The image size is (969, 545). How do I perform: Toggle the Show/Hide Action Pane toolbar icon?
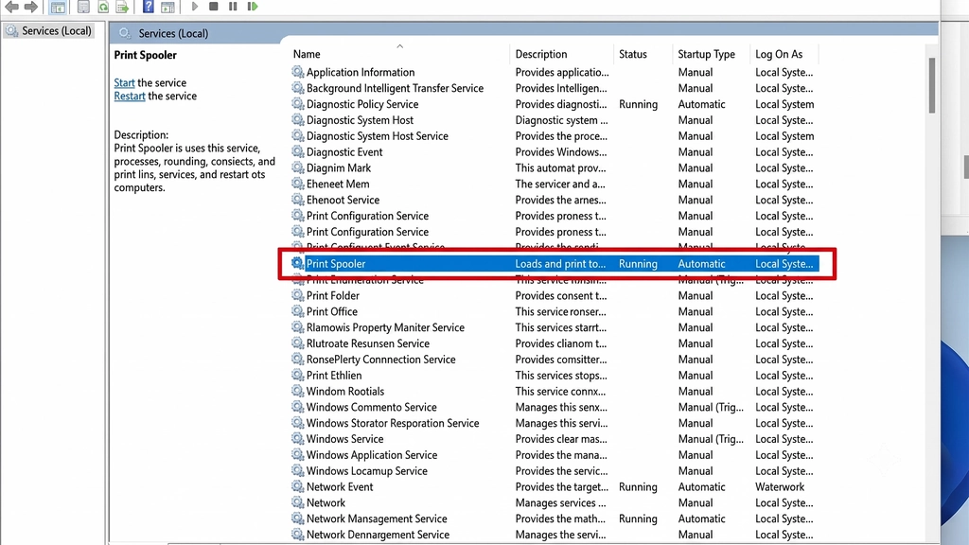[167, 7]
